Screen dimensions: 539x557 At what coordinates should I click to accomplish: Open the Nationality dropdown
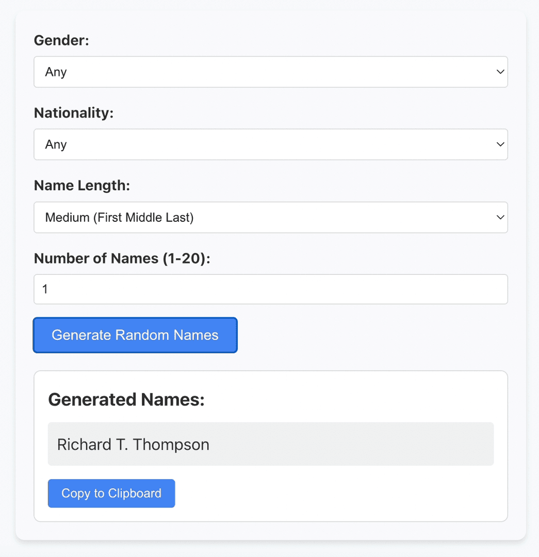[270, 145]
